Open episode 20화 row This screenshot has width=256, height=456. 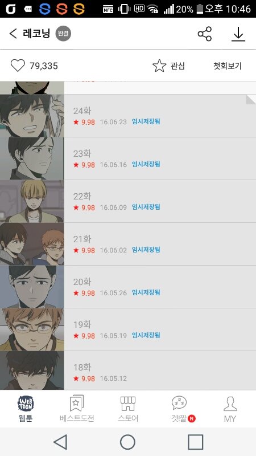pyautogui.click(x=128, y=287)
